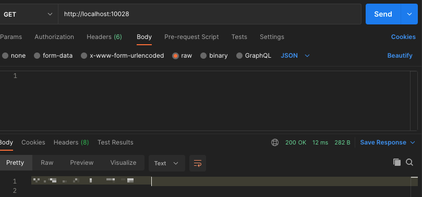Switch to the Tests tab
Viewport: 422px width, 197px height.
pos(239,37)
